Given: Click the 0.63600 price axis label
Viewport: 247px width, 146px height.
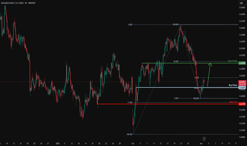Looking at the screenshot, I should click(242, 41).
